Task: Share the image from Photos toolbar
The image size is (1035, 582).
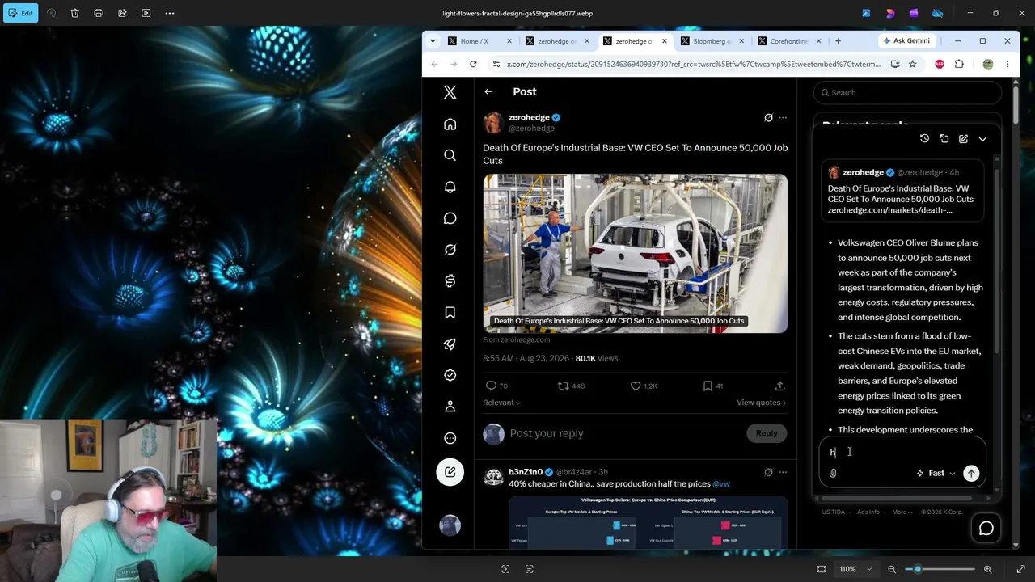Action: pos(122,13)
